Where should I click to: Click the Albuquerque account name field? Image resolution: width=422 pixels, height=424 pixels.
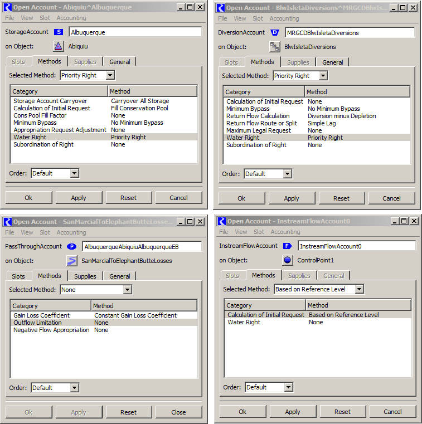click(x=135, y=32)
